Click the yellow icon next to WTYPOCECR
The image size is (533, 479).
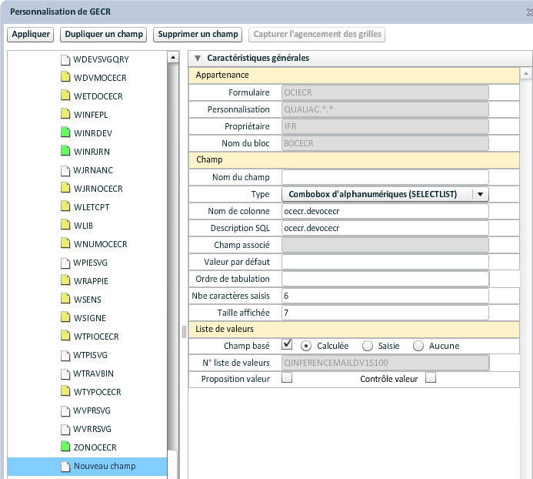(x=65, y=392)
